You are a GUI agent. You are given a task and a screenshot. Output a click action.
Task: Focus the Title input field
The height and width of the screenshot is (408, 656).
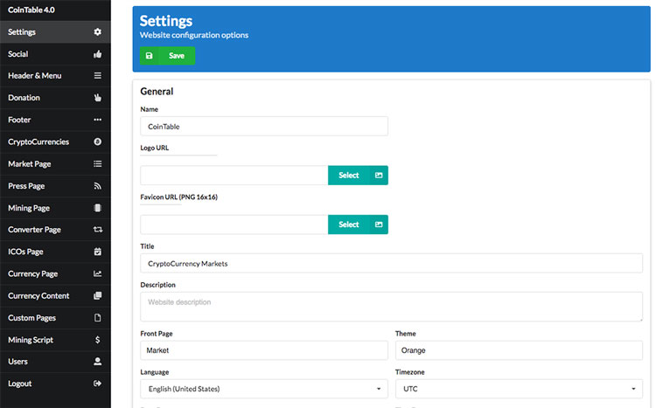[x=391, y=263]
